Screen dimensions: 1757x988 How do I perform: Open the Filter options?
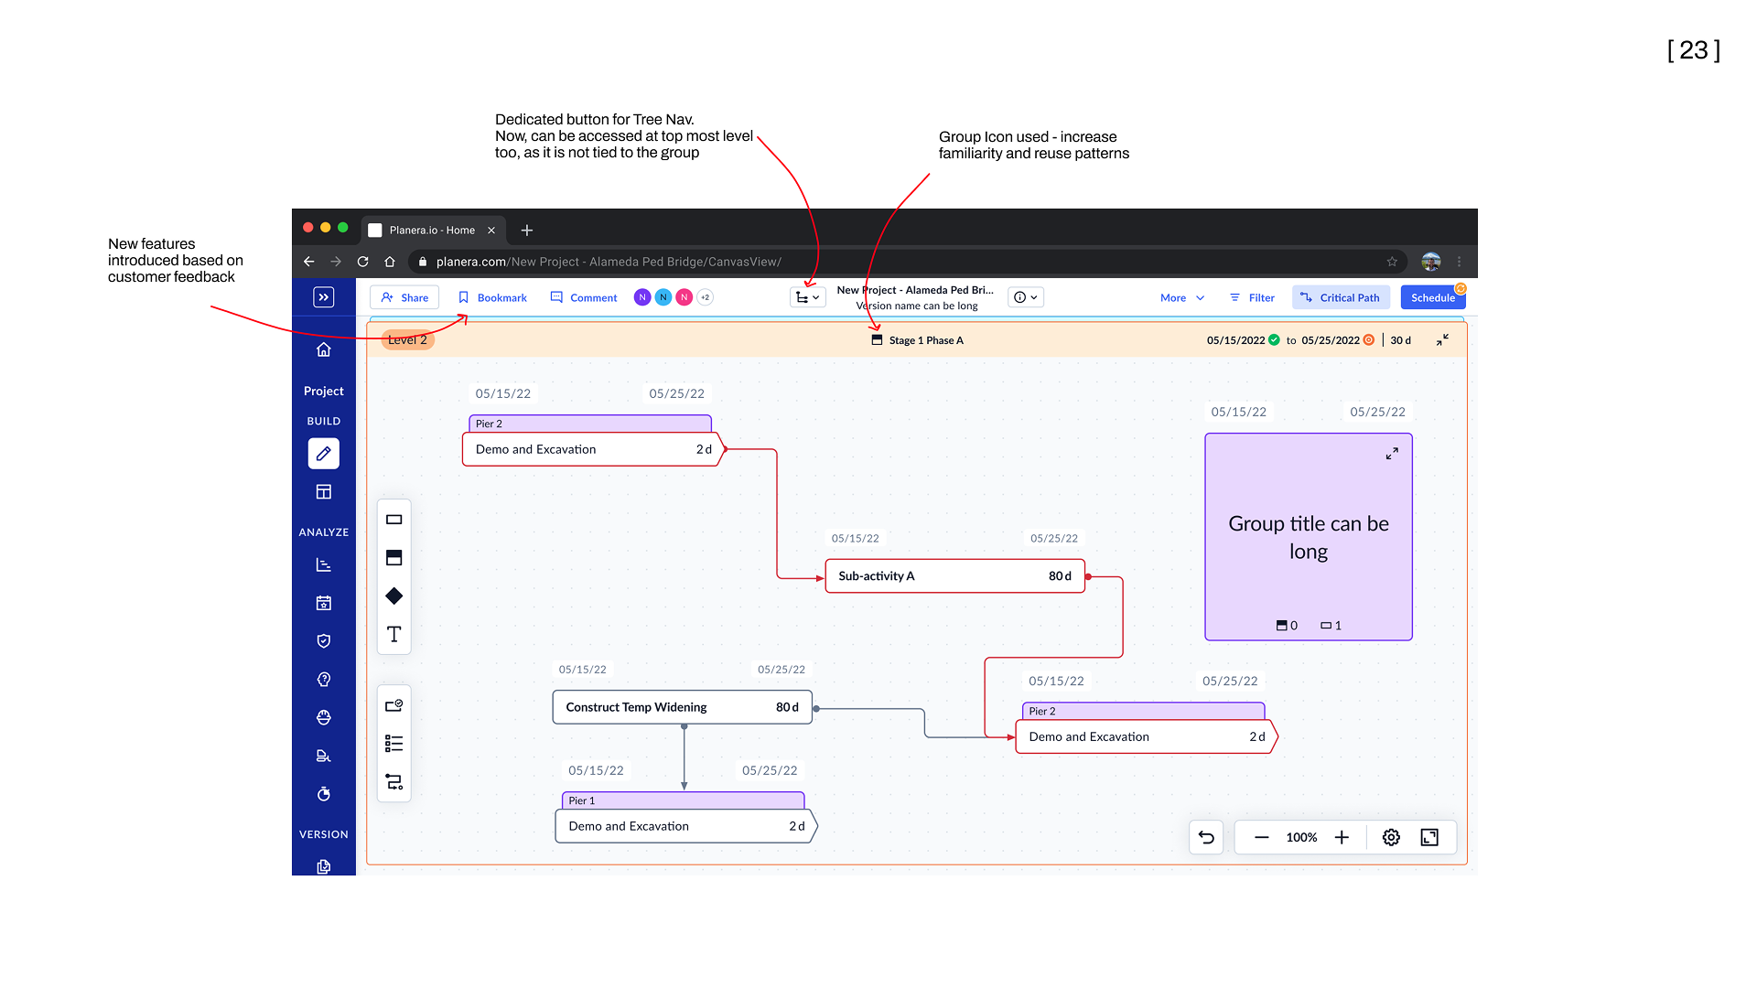pos(1252,298)
